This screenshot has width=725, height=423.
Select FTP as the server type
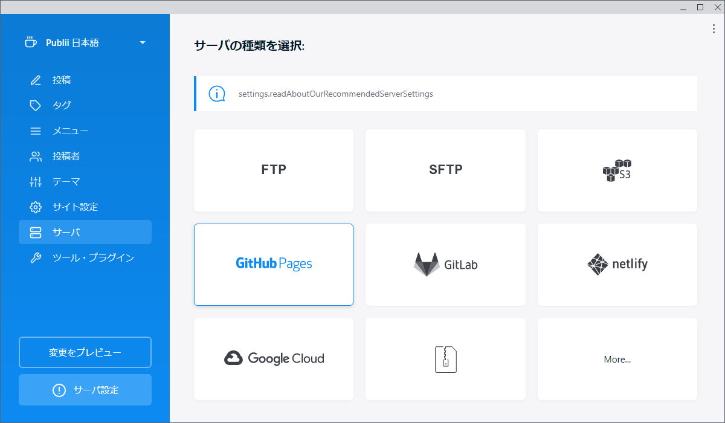(273, 170)
